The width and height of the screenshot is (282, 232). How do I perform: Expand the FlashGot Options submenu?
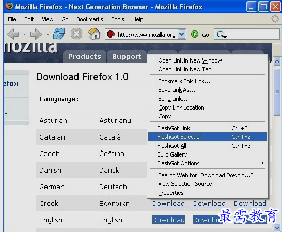click(263, 163)
